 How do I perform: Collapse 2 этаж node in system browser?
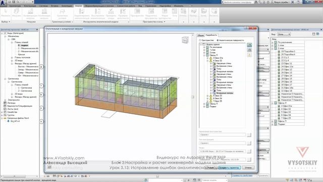[273, 49]
